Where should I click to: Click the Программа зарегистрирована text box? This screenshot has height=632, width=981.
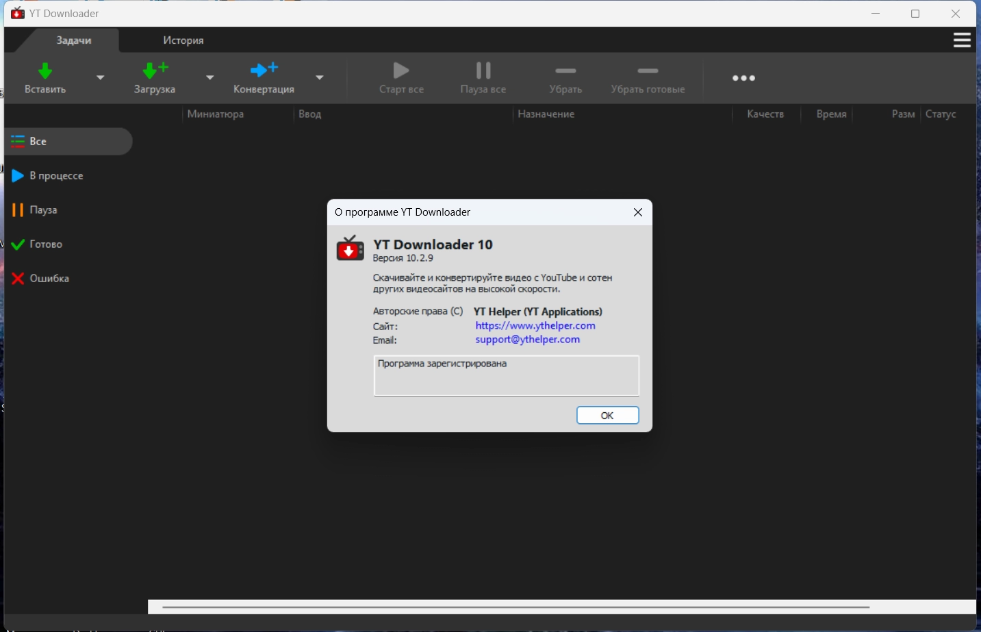507,375
